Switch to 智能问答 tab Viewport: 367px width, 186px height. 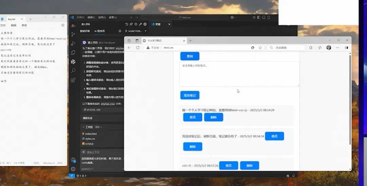85,31
